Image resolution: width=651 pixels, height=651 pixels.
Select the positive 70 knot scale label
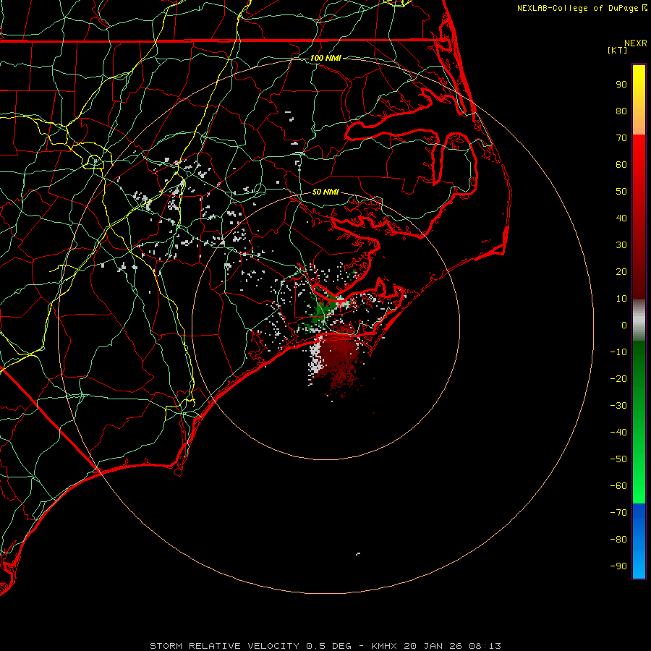(x=621, y=138)
